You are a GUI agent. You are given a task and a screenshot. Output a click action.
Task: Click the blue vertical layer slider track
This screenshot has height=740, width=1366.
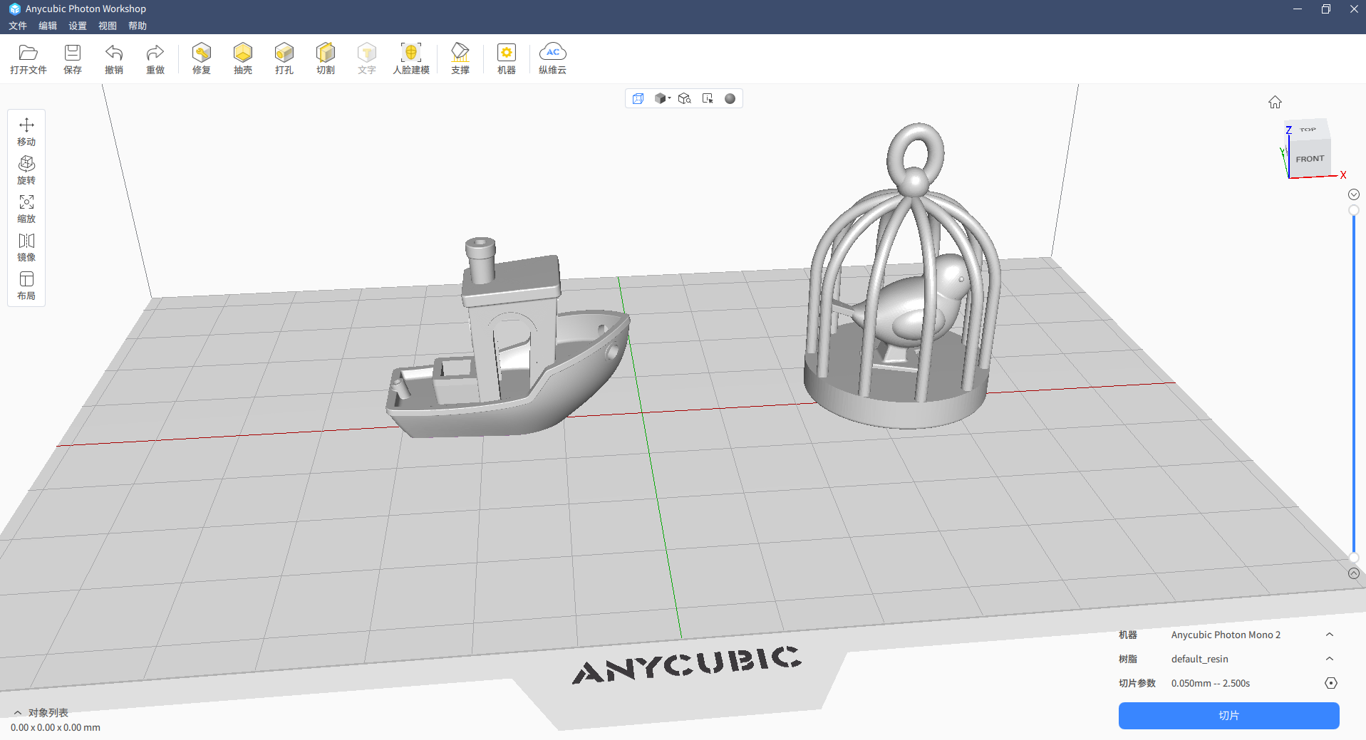1354,384
